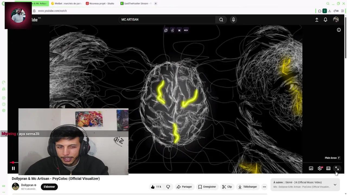
Task: Open the browser extensions puzzle icon
Action: 320,11
